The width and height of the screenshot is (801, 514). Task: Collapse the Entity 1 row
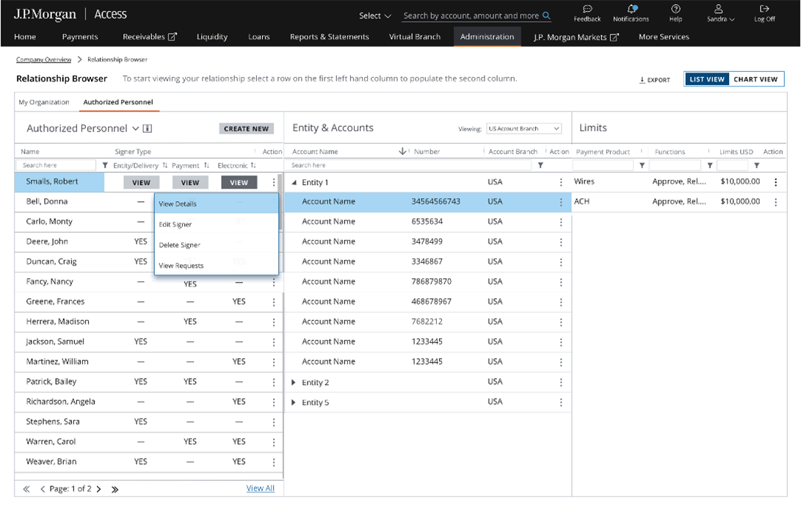click(294, 182)
